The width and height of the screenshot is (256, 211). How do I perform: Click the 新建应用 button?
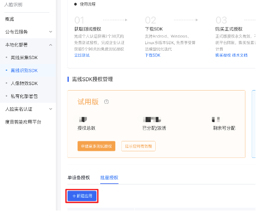click(x=82, y=196)
